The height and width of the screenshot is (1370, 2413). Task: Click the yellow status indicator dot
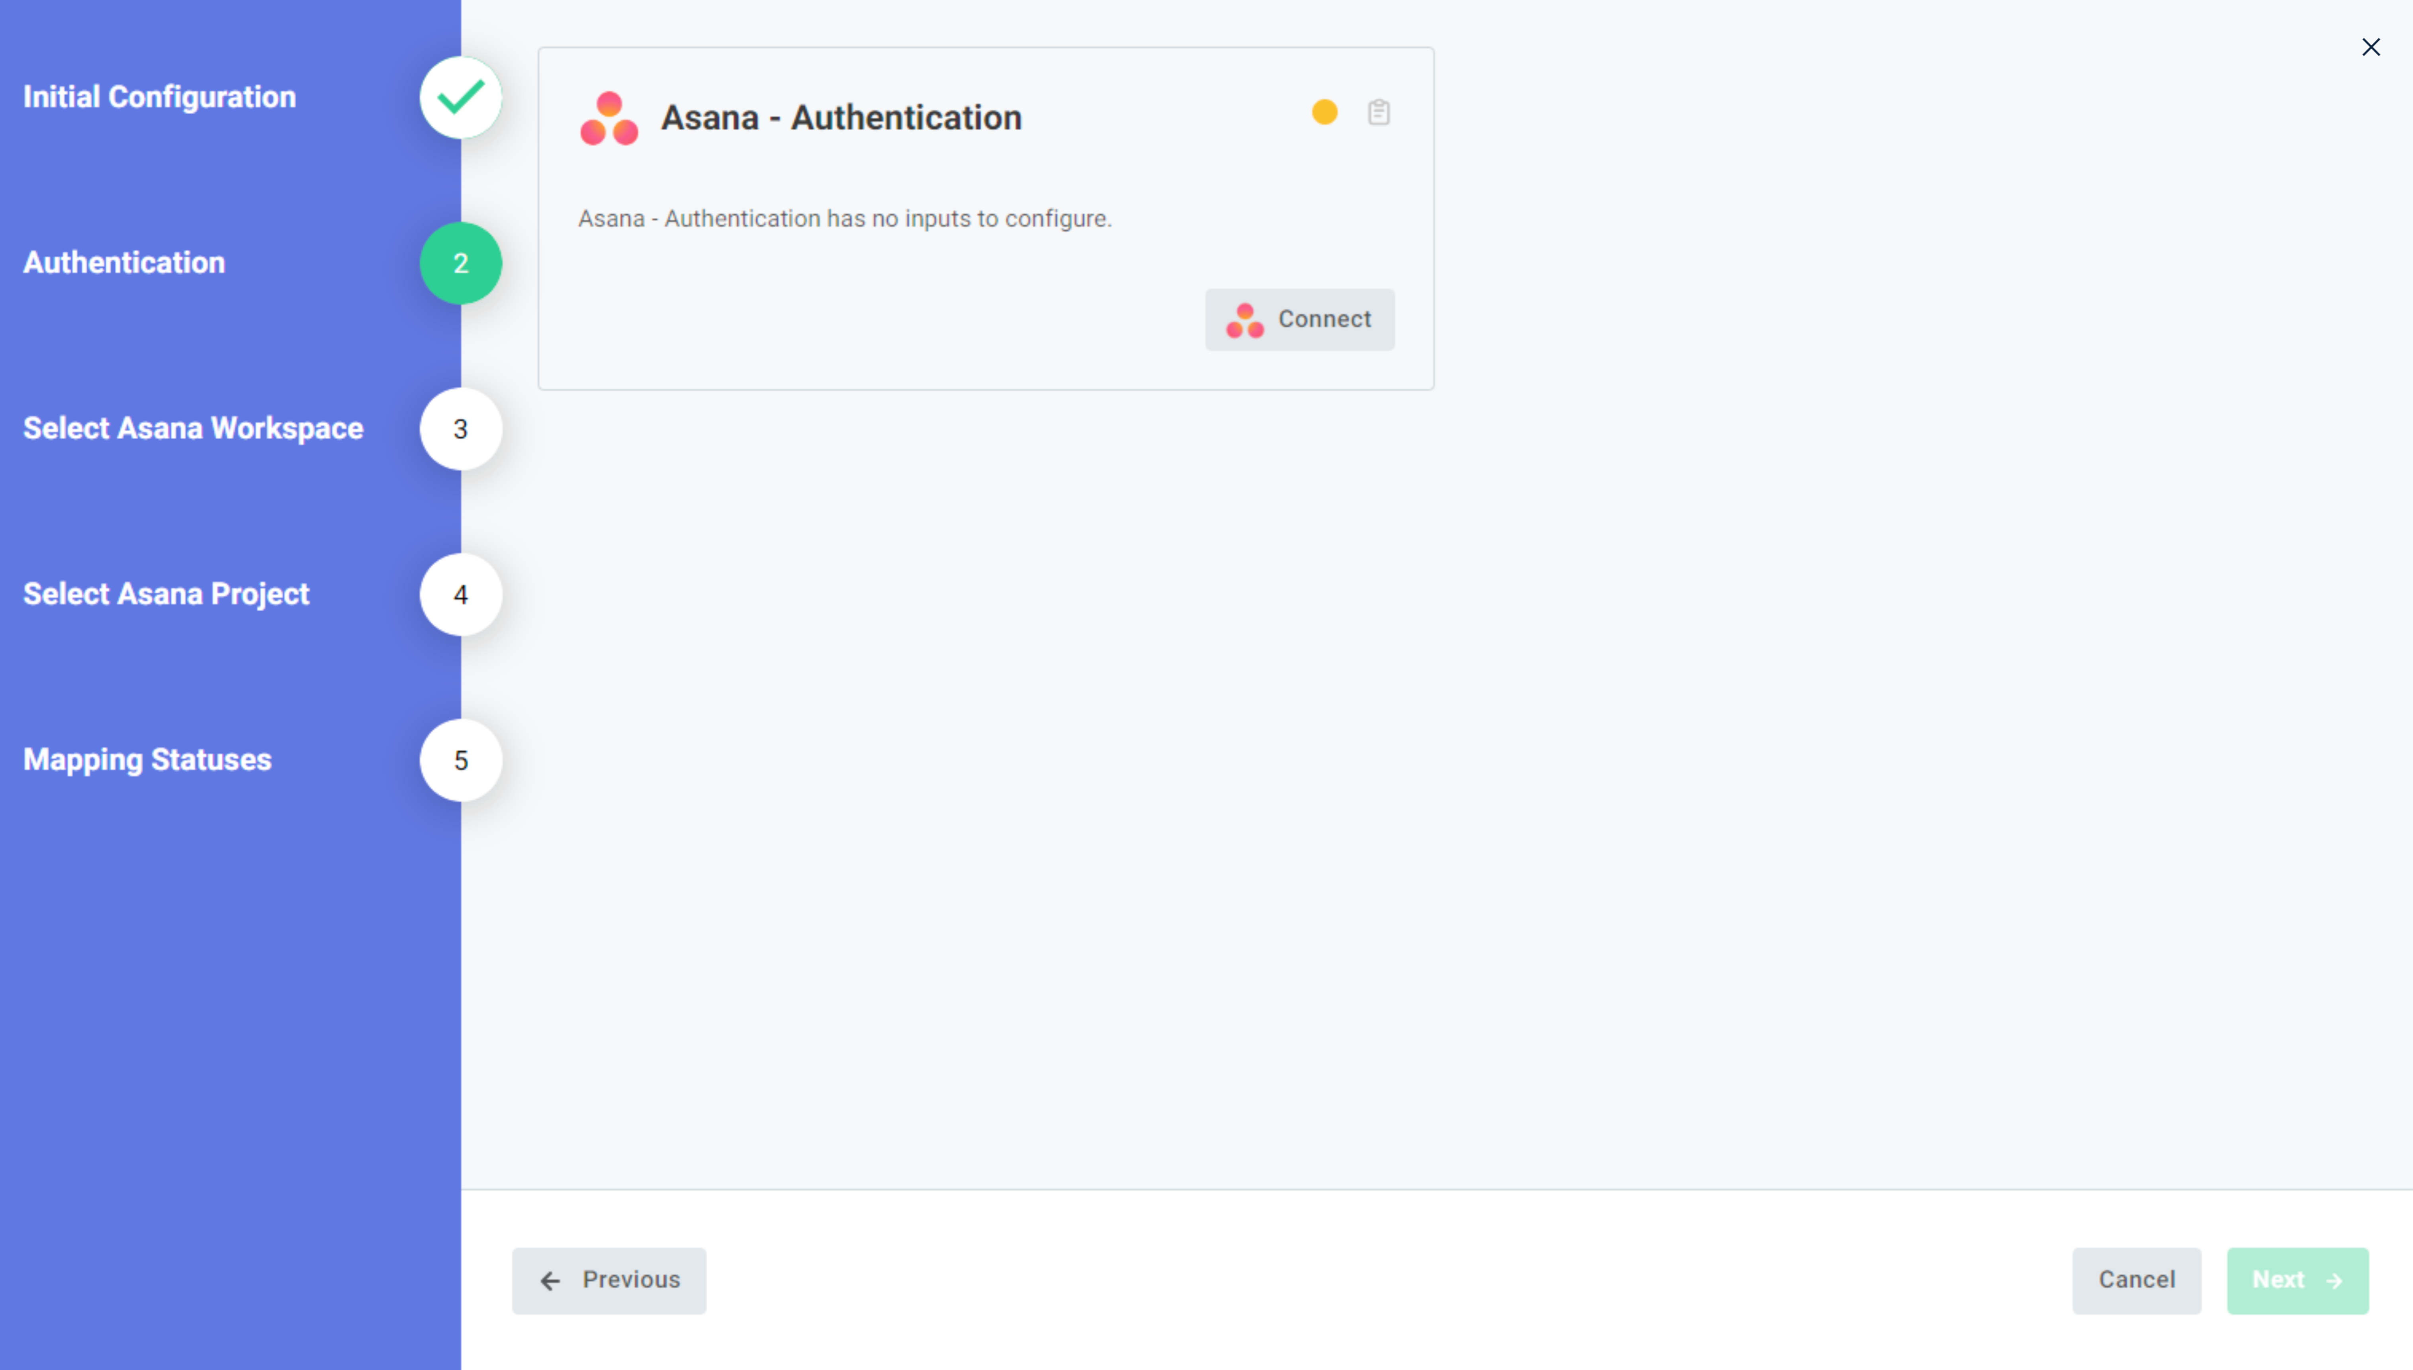tap(1325, 112)
